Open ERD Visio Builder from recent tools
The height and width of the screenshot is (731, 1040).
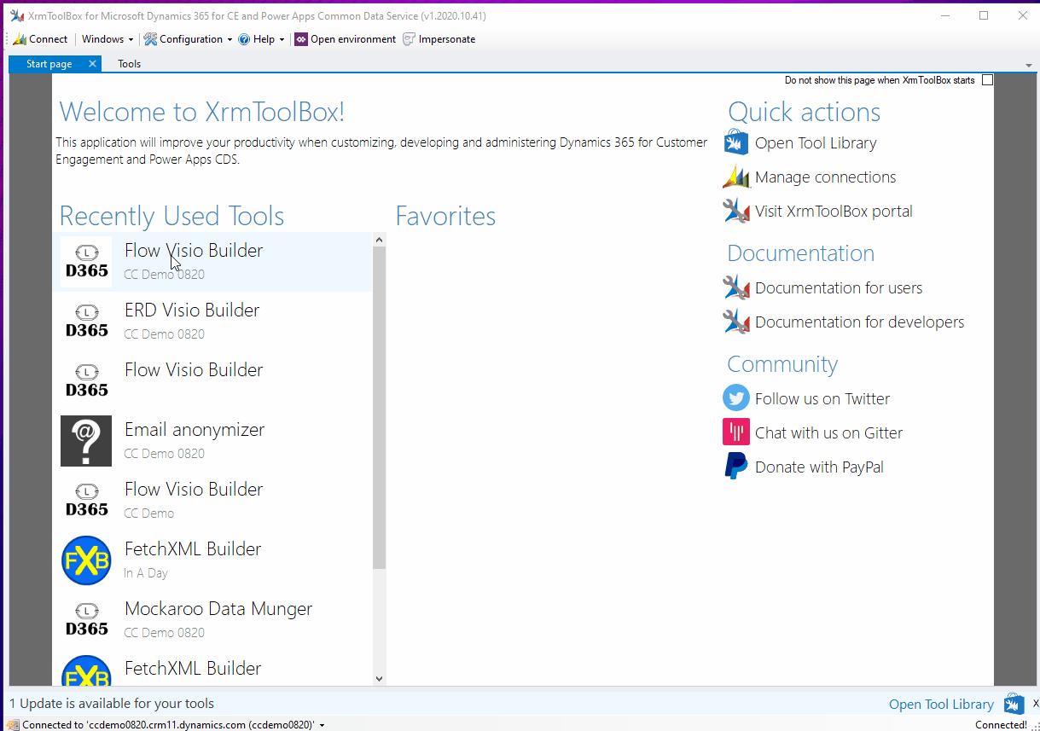point(192,310)
